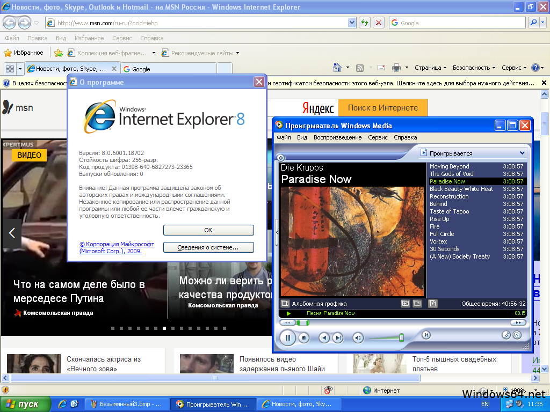Expand Рекомендуемые сайты dropdown
550x412 pixels.
(237, 53)
